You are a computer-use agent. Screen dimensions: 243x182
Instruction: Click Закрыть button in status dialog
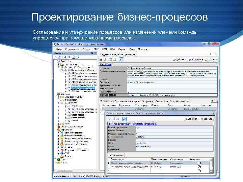[x=206, y=119]
